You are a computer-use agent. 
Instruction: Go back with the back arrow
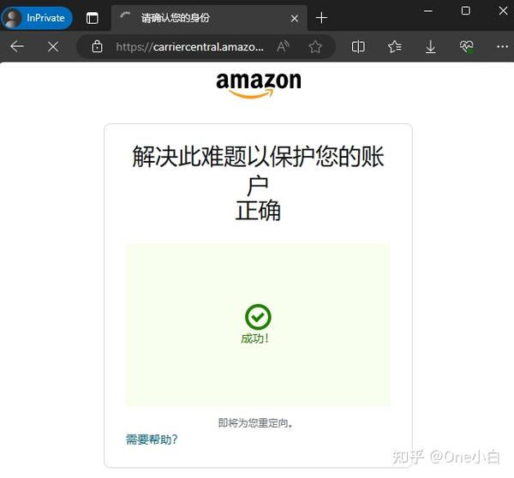click(17, 46)
